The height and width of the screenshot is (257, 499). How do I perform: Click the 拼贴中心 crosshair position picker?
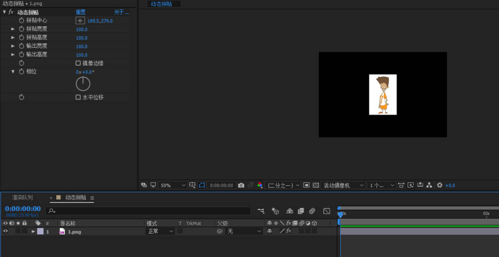click(x=80, y=20)
